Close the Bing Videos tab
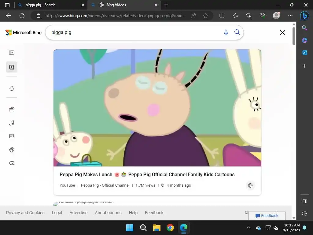The height and width of the screenshot is (235, 313). click(x=156, y=5)
